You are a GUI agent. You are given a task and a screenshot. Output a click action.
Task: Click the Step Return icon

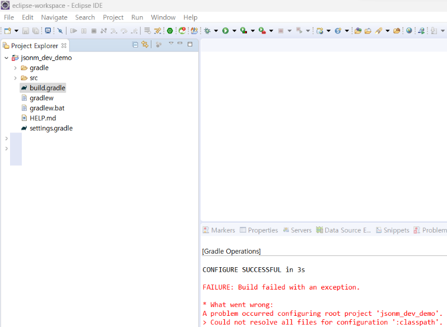click(134, 31)
